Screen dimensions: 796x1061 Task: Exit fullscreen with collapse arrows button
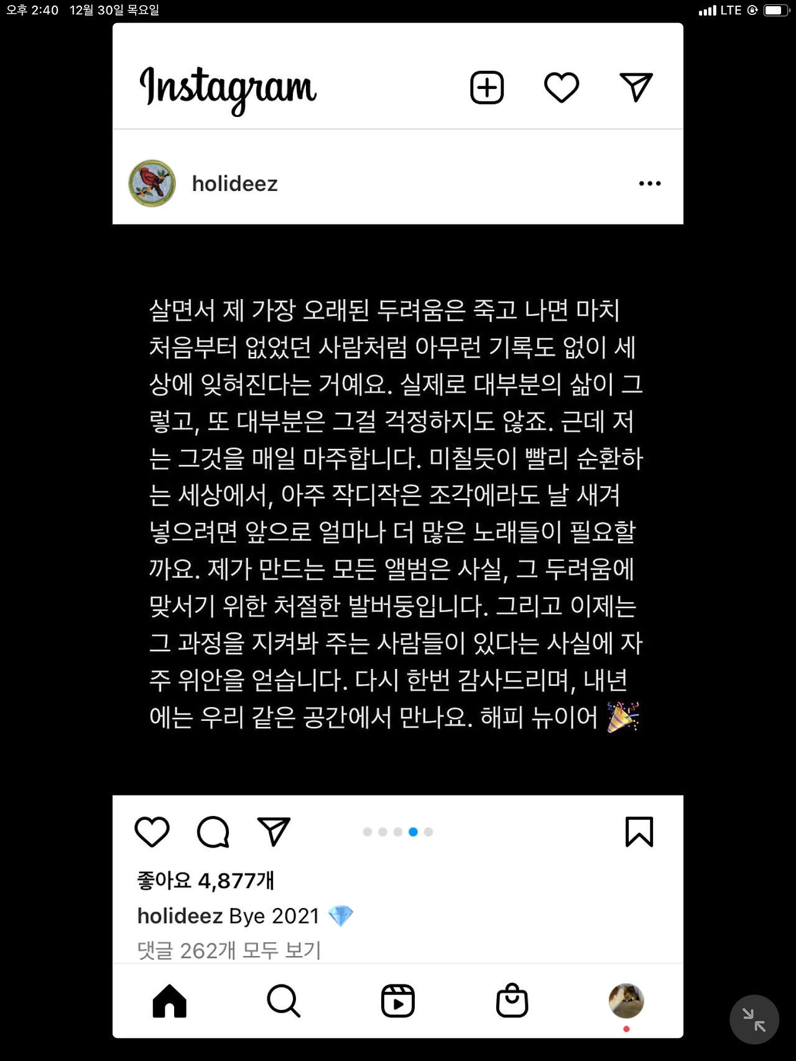[754, 1019]
